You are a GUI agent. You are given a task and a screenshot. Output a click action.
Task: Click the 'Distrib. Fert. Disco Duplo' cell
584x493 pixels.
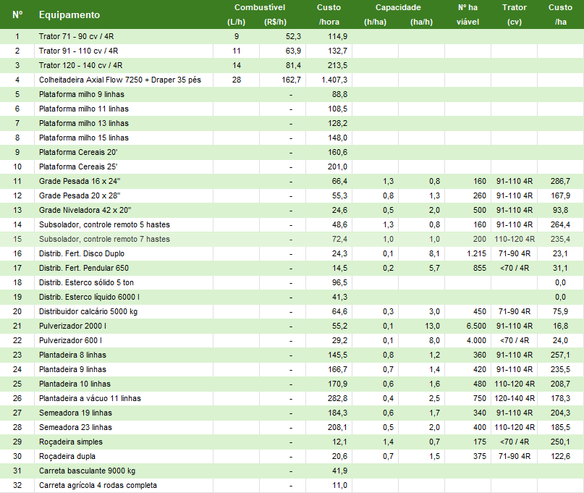click(81, 253)
